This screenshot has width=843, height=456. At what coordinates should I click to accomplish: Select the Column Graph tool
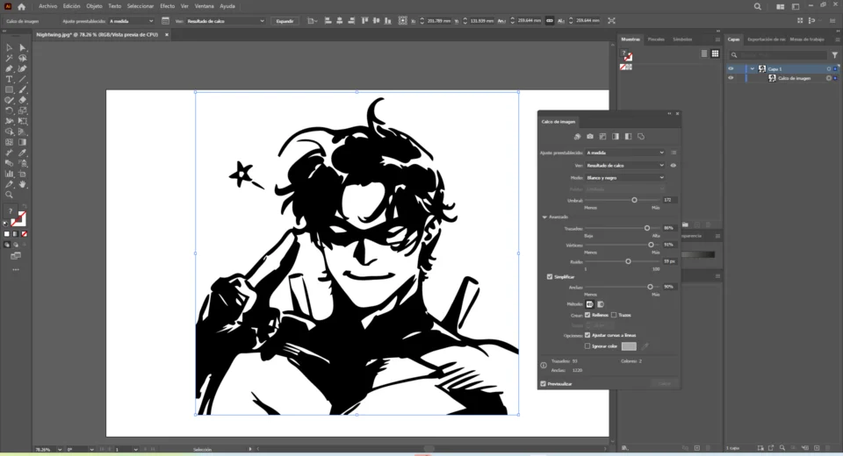pos(9,174)
